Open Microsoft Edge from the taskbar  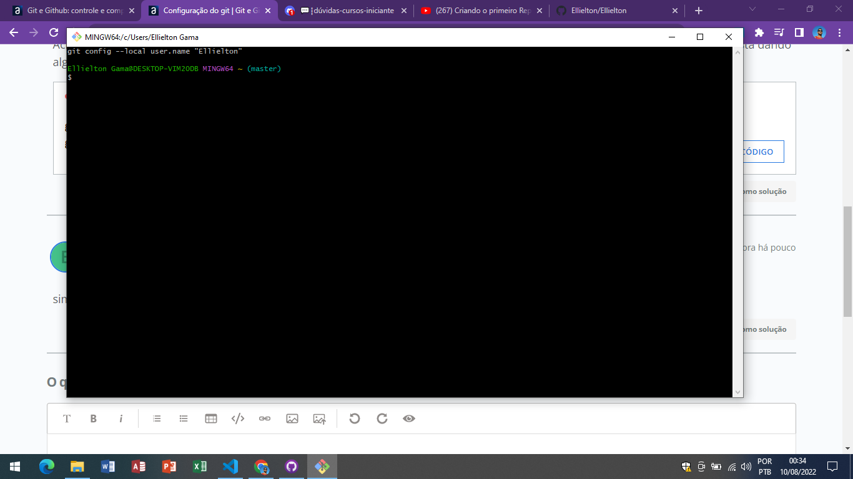(x=47, y=467)
